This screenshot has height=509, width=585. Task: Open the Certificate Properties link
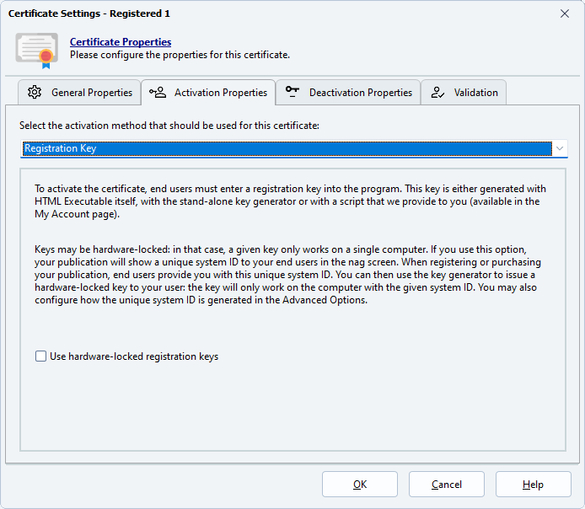[x=120, y=42]
